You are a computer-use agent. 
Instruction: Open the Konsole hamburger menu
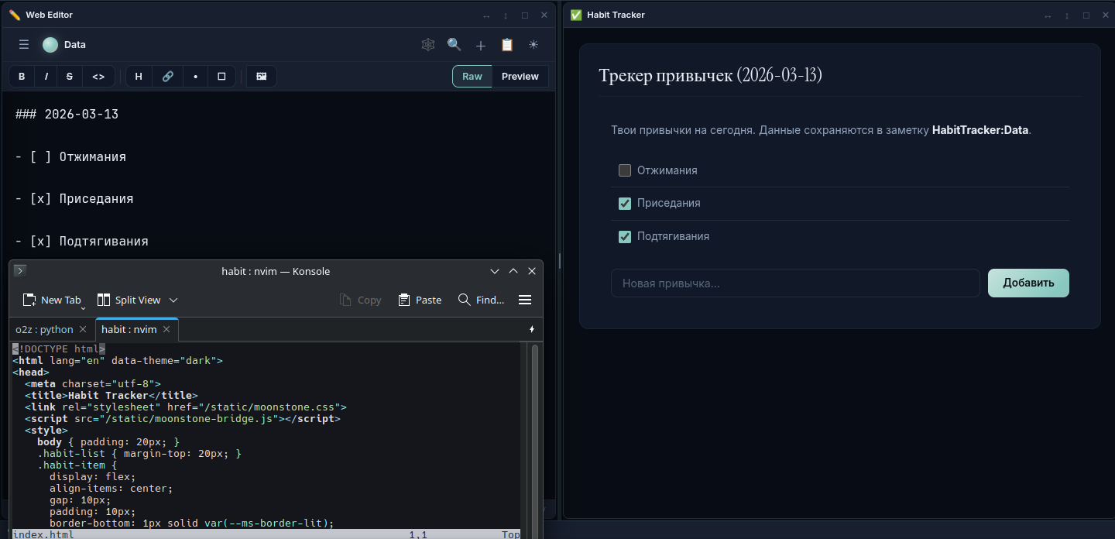525,300
